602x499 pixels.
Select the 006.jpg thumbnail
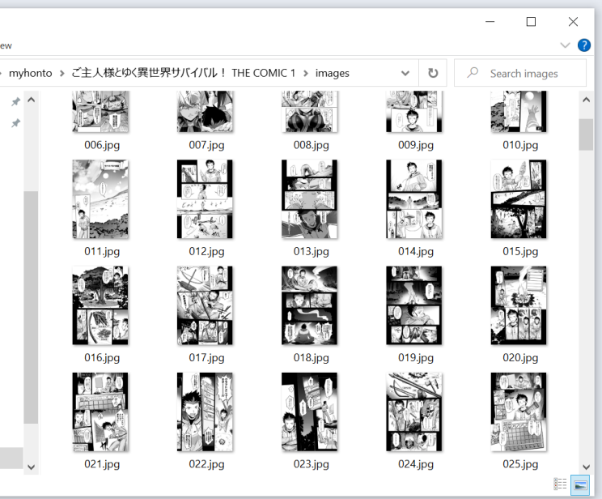[x=100, y=112]
